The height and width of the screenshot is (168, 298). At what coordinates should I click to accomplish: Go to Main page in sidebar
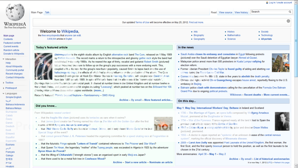tap(9, 36)
